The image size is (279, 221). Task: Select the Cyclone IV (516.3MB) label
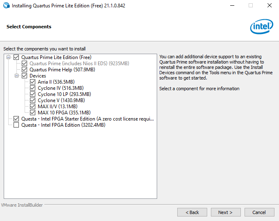(x=60, y=88)
